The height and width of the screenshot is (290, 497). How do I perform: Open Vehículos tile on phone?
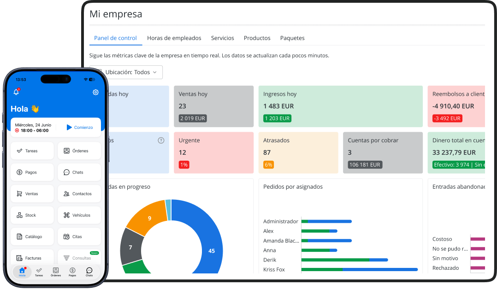pyautogui.click(x=79, y=215)
